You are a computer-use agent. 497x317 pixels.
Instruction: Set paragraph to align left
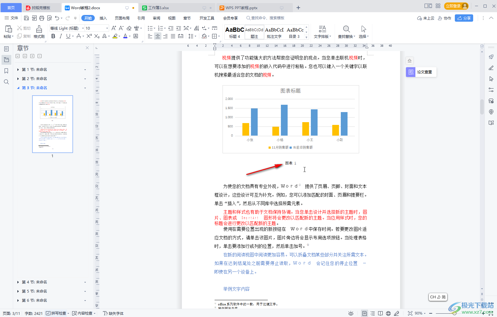point(150,36)
